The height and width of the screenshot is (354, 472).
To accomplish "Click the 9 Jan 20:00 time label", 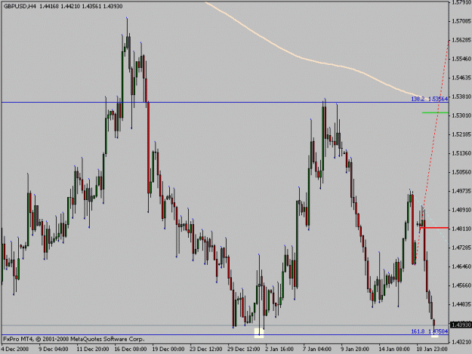I will click(x=355, y=349).
